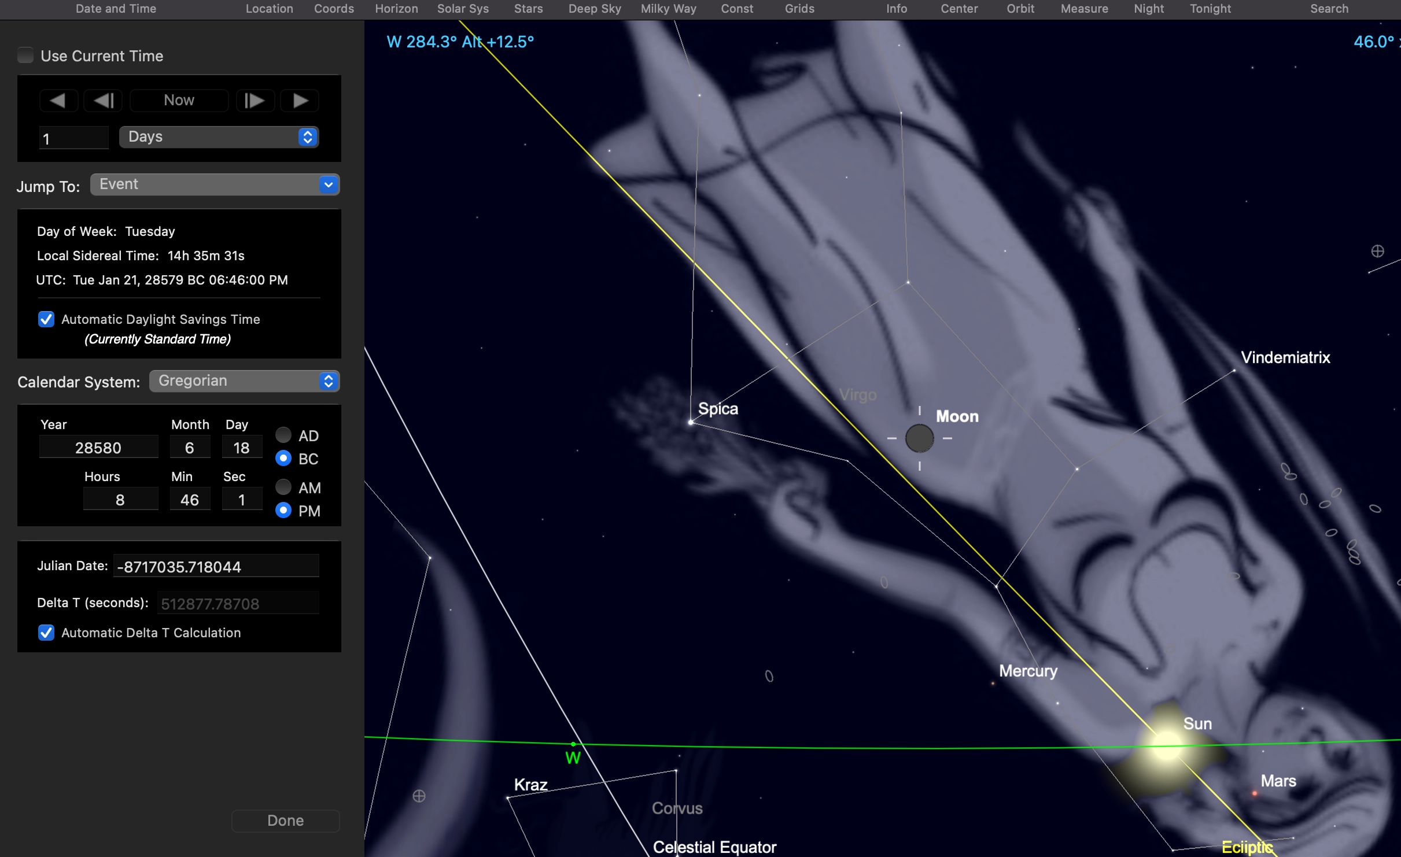Step back one time increment
This screenshot has width=1401, height=857.
103,101
